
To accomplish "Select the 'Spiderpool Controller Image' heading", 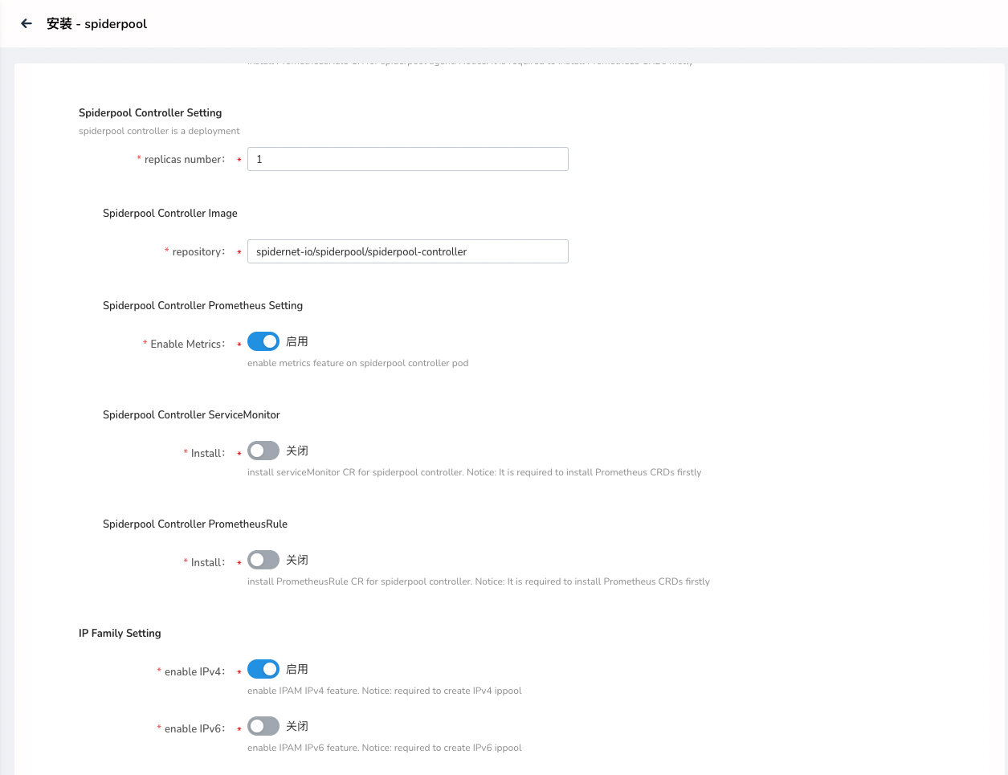I will pos(170,213).
